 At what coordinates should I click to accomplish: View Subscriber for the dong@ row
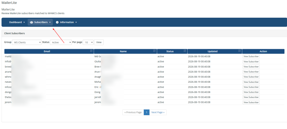(251, 92)
